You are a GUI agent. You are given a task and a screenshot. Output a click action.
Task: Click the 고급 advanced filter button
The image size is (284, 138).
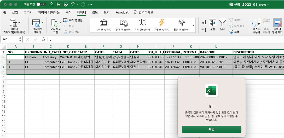(x=234, y=32)
